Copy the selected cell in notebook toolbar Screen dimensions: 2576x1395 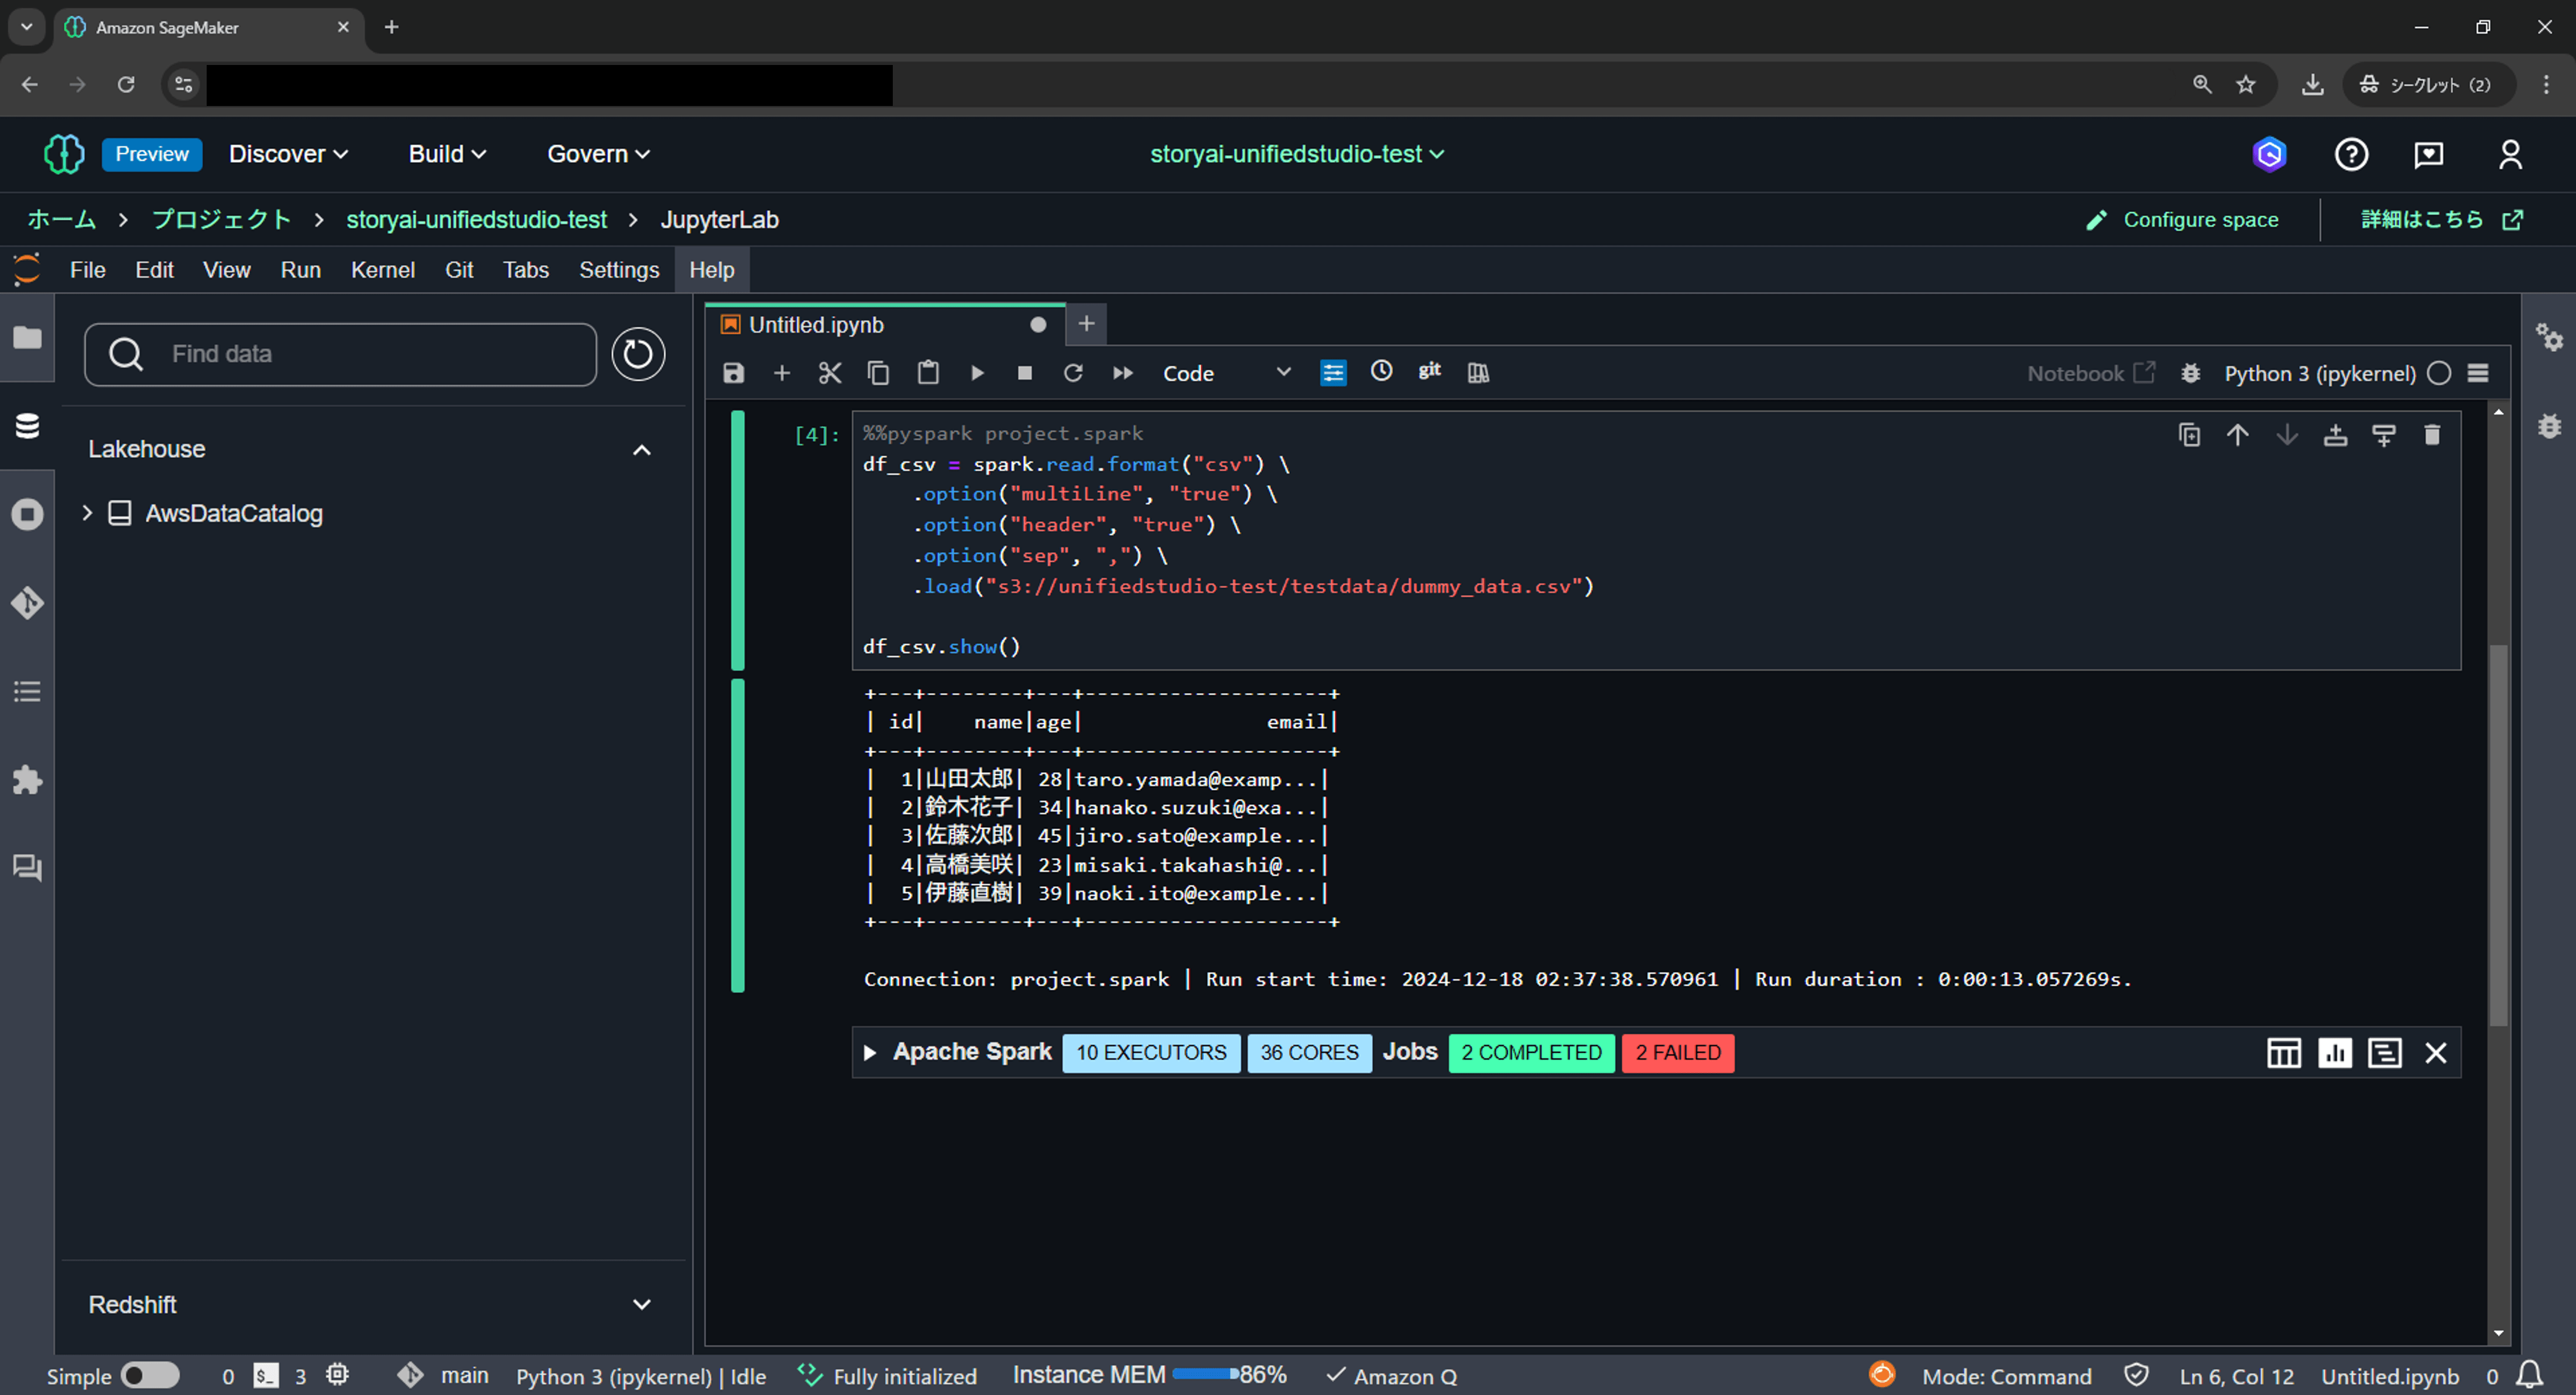point(879,373)
